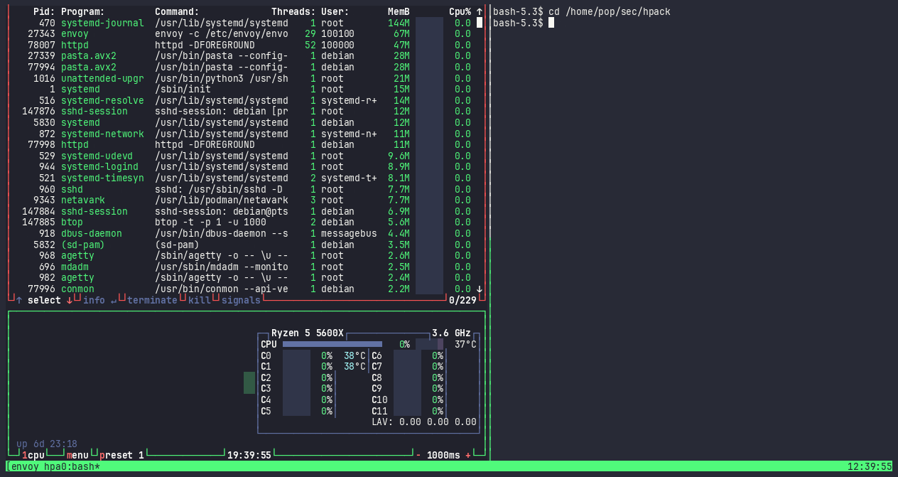Click the 'up 6d 23:18' uptime text
The height and width of the screenshot is (477, 898).
click(x=47, y=444)
